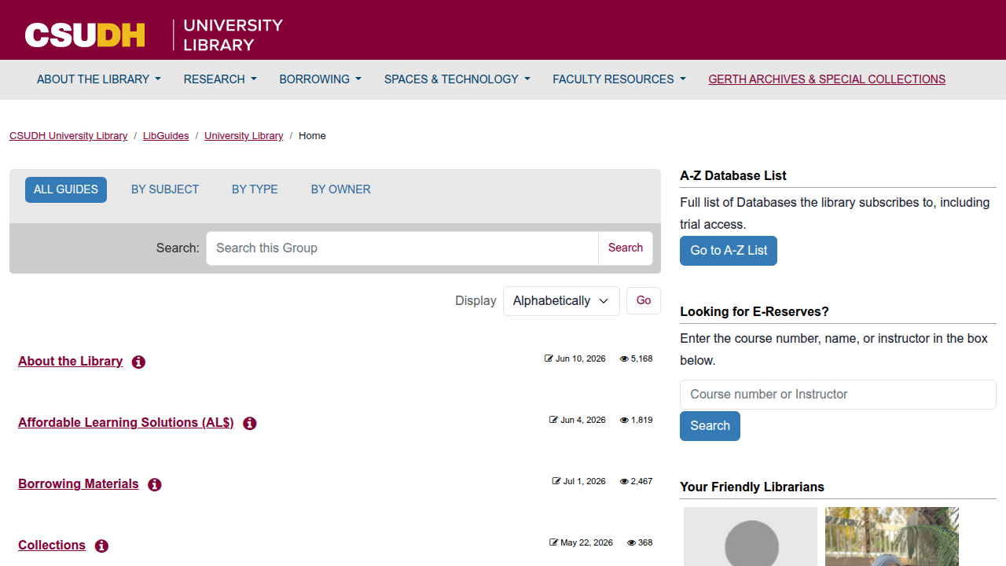Open the About the Library guide
This screenshot has width=1006, height=566.
click(x=71, y=362)
